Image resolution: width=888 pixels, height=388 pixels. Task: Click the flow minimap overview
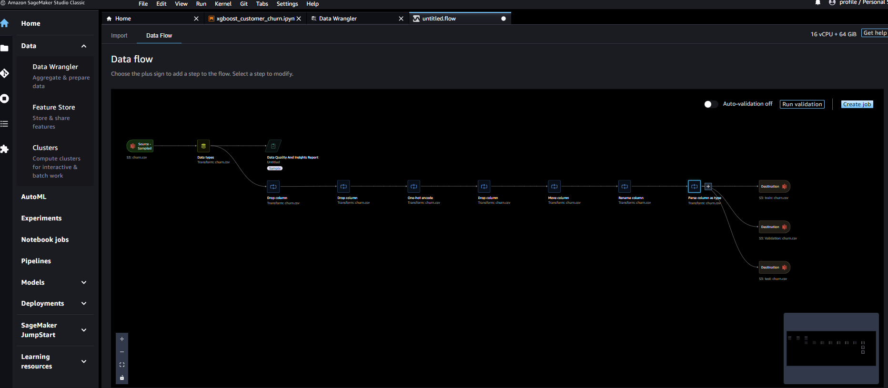pos(831,348)
